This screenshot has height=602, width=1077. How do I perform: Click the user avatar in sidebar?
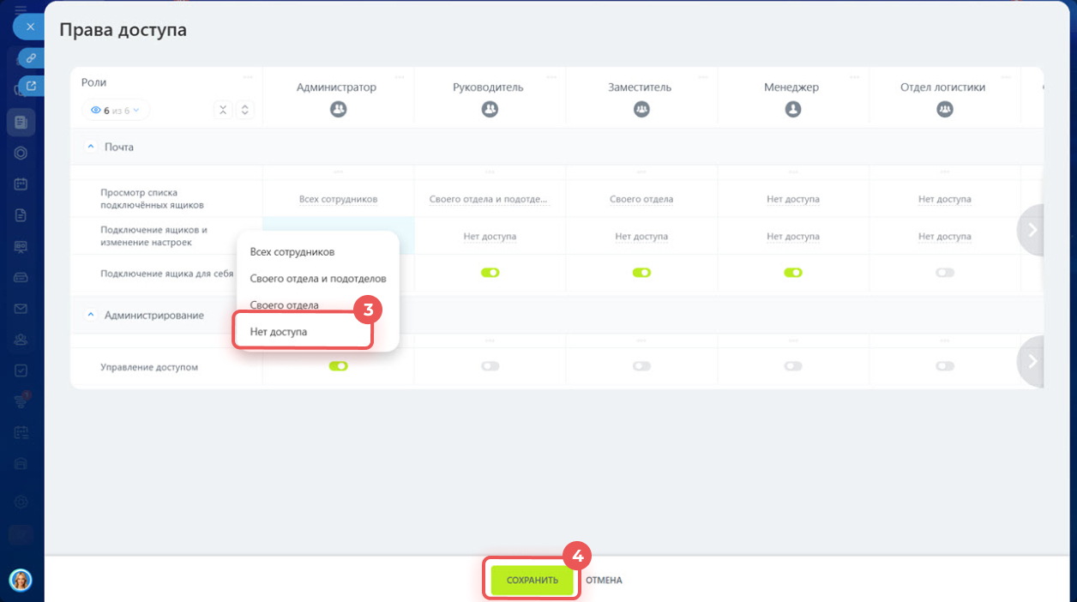(21, 580)
